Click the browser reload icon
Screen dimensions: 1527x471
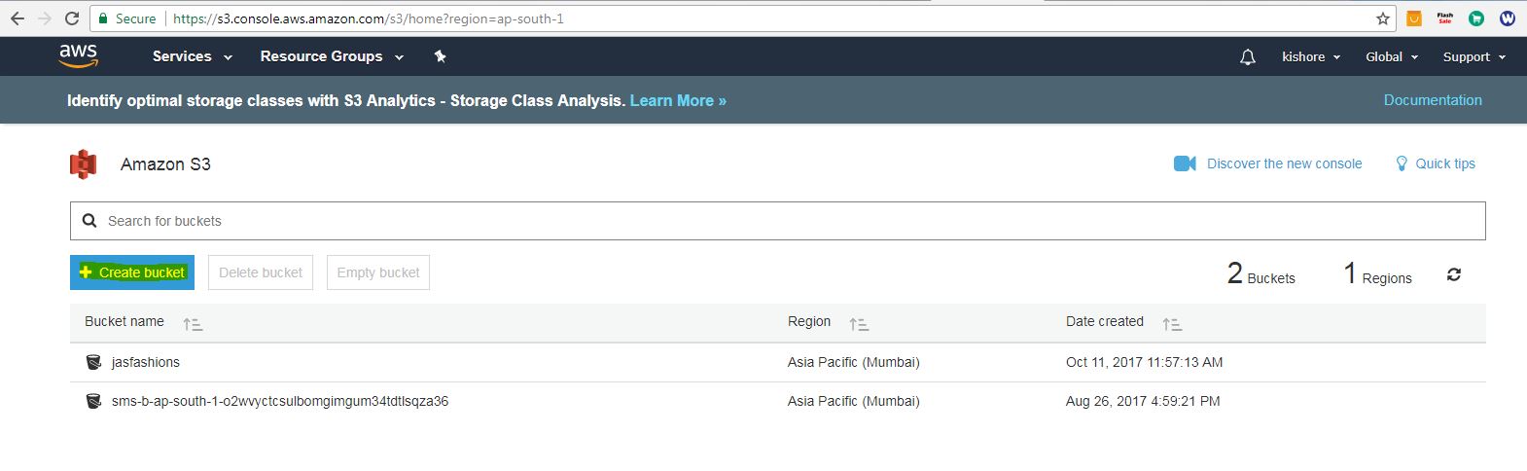[x=72, y=18]
